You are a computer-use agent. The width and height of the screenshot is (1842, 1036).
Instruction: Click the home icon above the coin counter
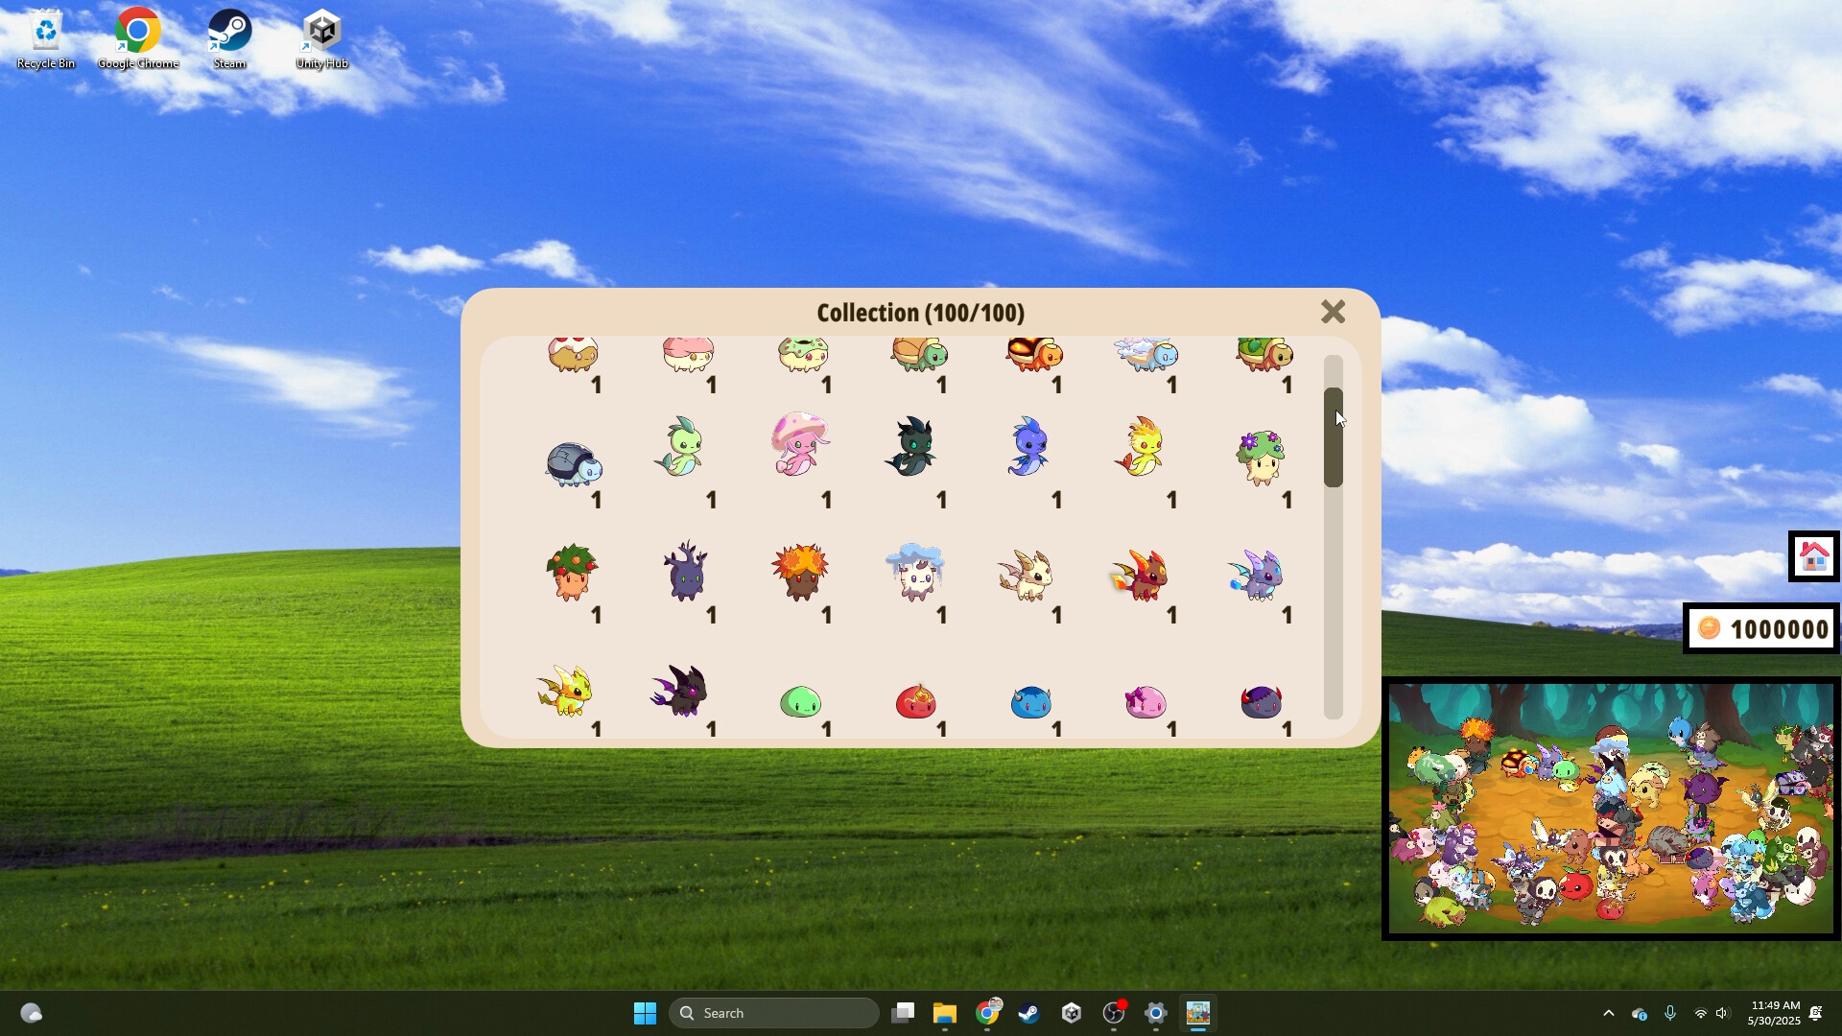[1811, 556]
